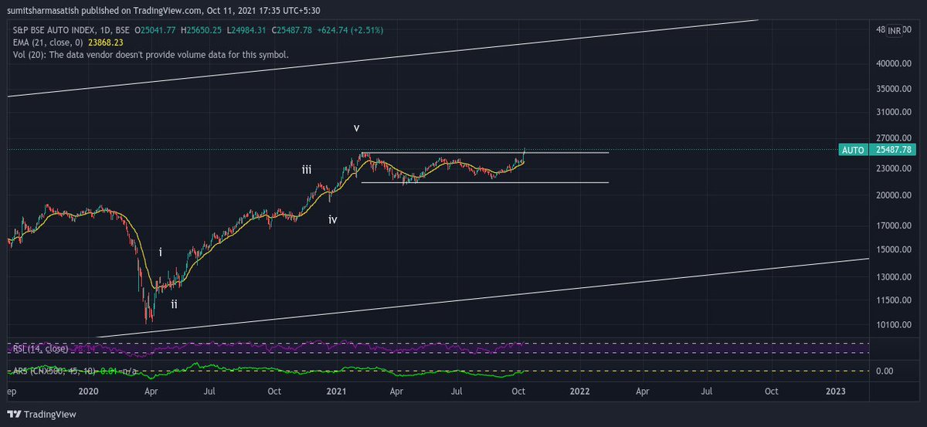Select wave label iv on the chart
Image resolution: width=927 pixels, height=427 pixels.
tap(332, 219)
